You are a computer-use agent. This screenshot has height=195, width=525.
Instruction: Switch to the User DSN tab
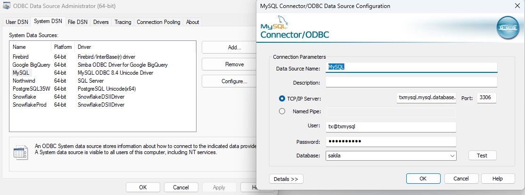[18, 22]
